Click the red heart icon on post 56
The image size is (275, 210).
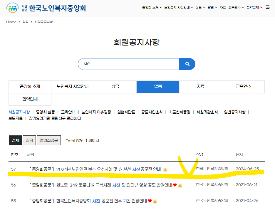[175, 185]
